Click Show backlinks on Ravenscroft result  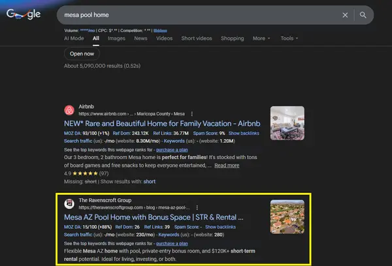[x=220, y=227]
